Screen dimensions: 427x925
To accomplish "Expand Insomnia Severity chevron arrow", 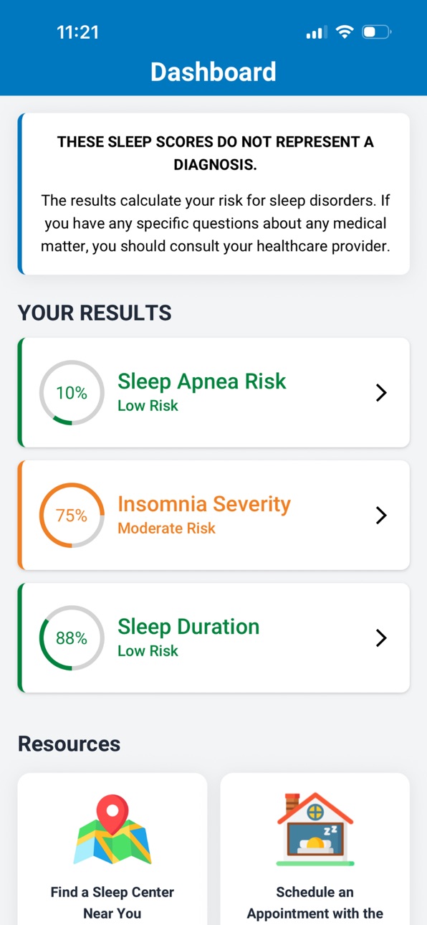I will [x=381, y=516].
